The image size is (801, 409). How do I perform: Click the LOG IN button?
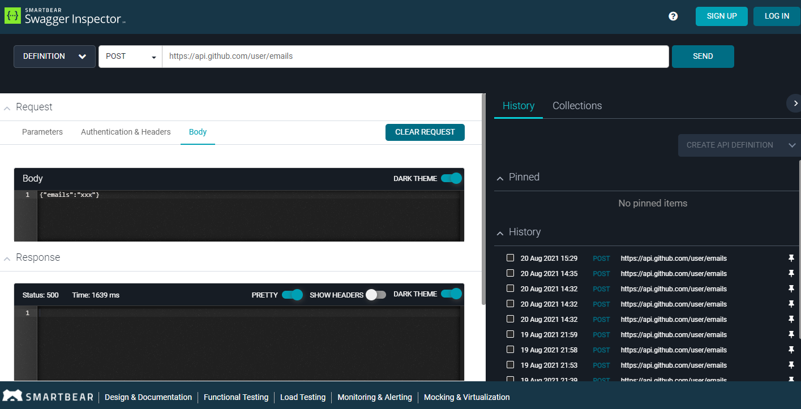coord(777,16)
